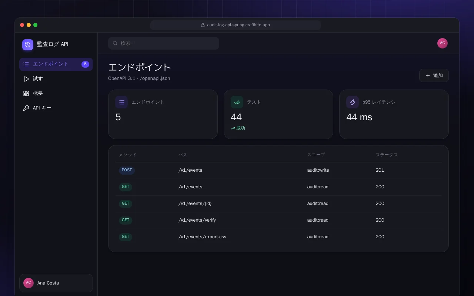Go to the 概要 overview page
The width and height of the screenshot is (474, 296).
coord(56,93)
